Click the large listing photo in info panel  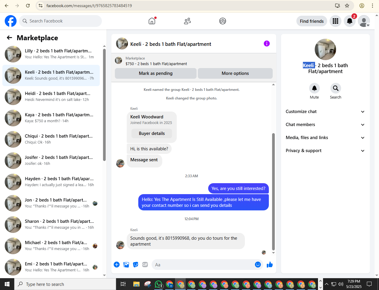(325, 49)
